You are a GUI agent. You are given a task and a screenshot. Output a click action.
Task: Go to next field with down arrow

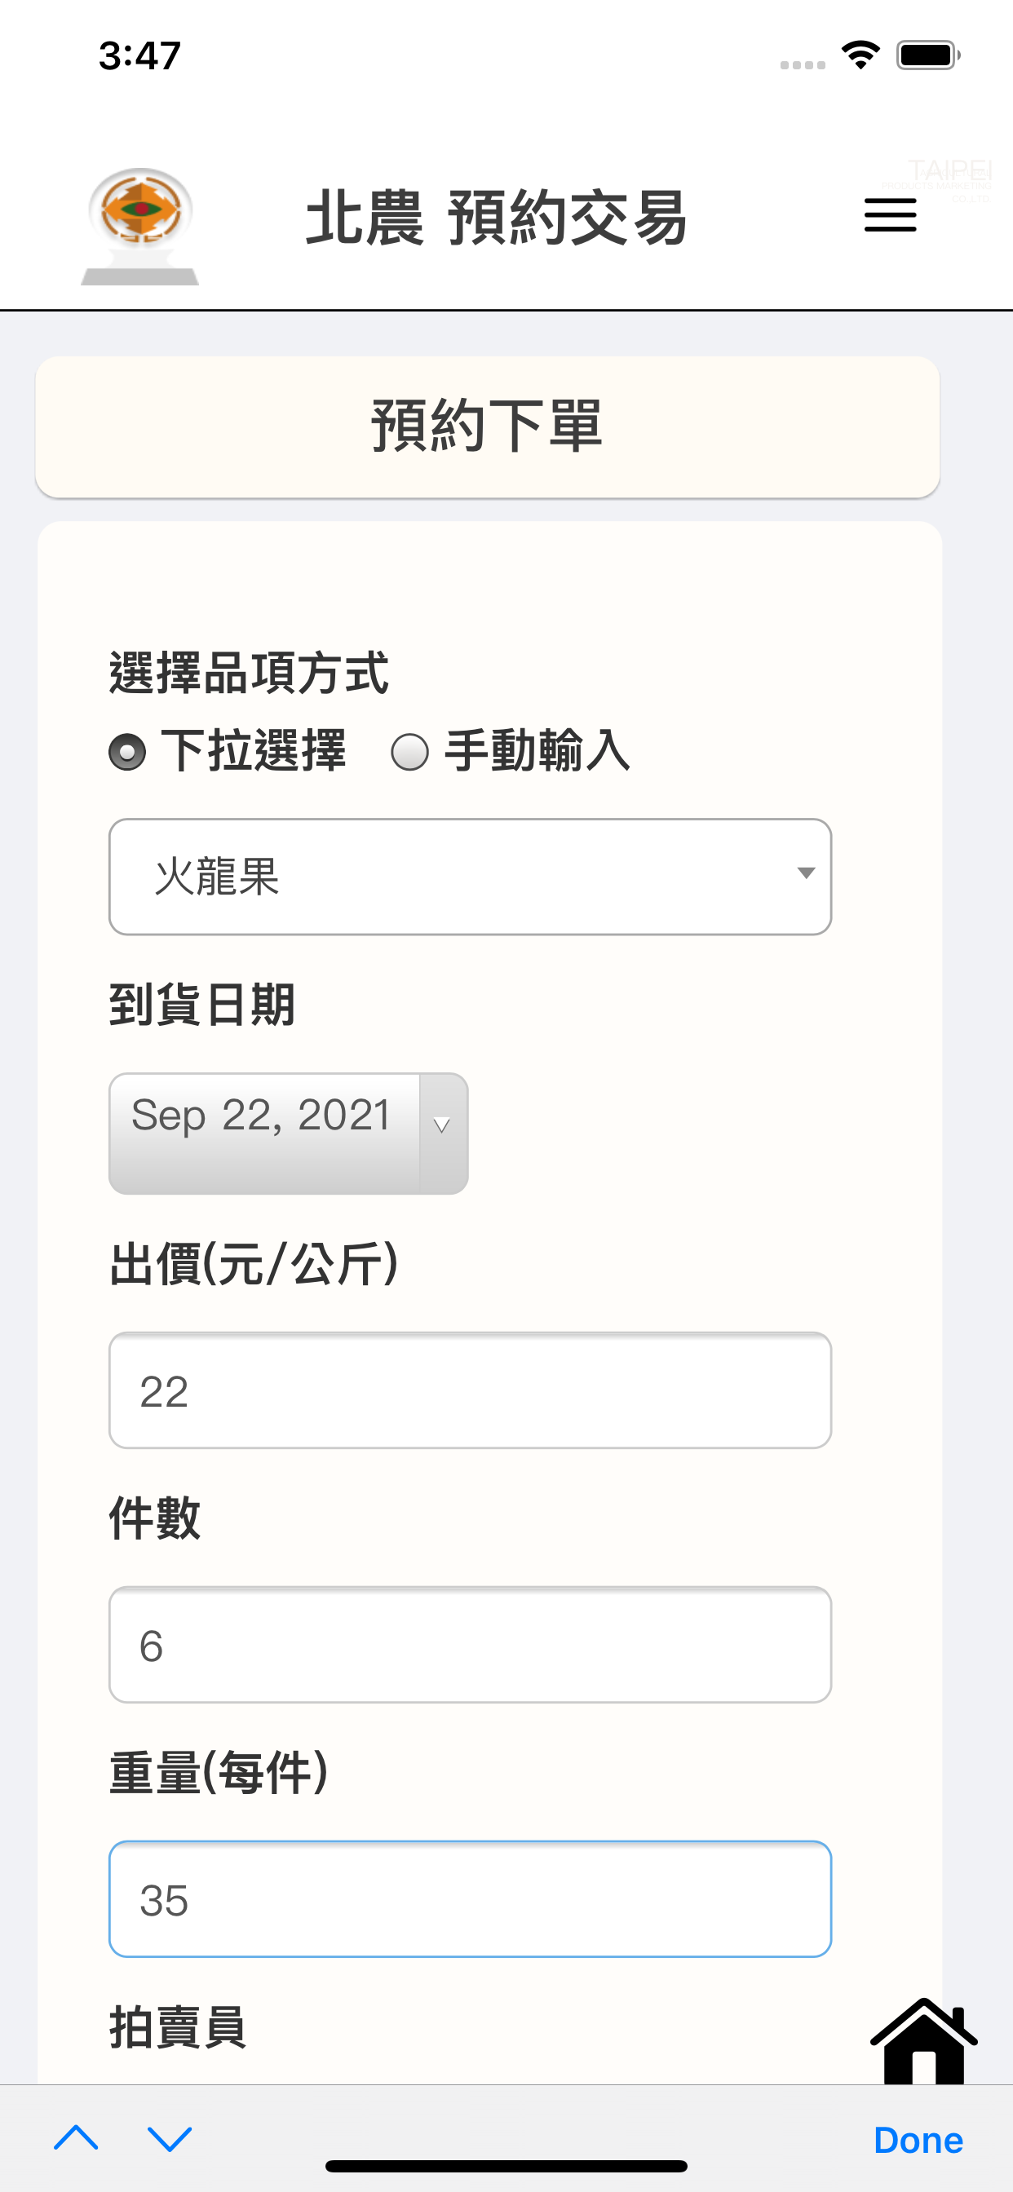click(x=170, y=2137)
